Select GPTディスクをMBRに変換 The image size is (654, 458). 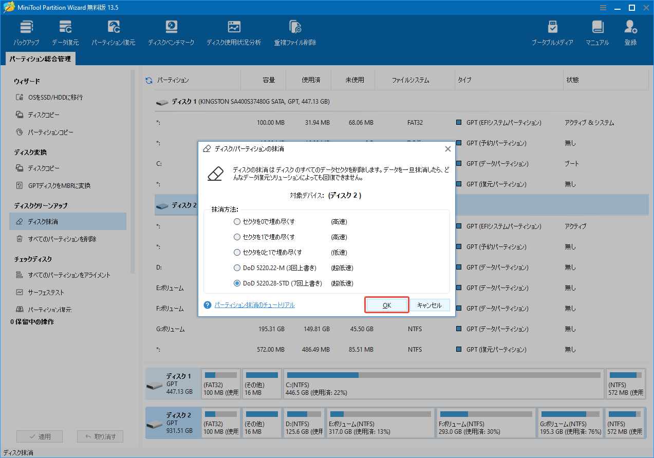[53, 186]
